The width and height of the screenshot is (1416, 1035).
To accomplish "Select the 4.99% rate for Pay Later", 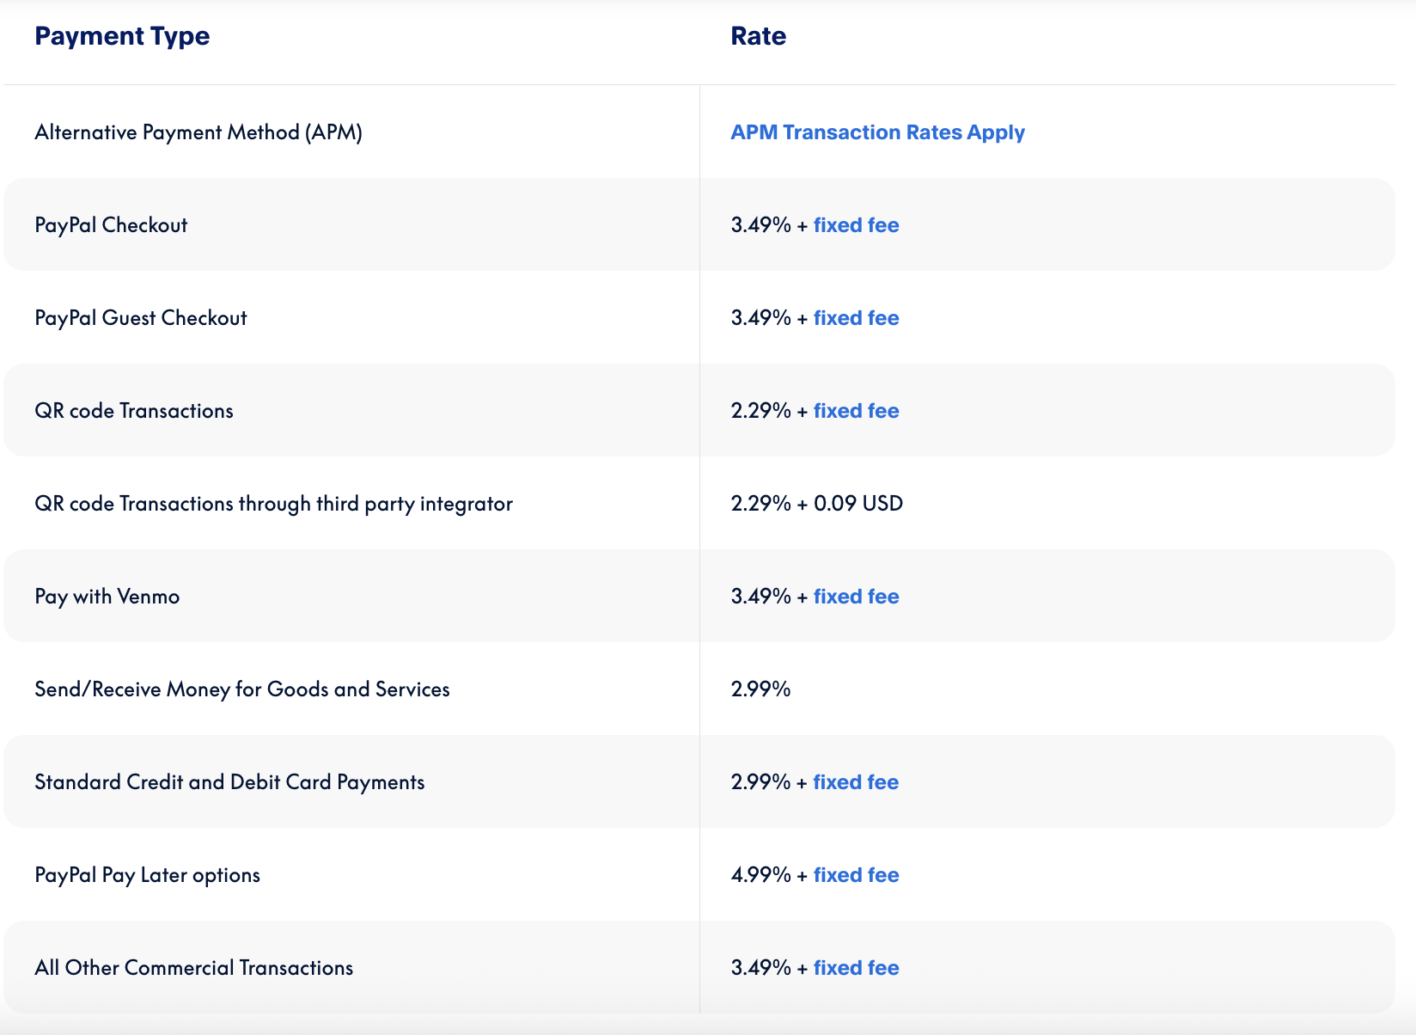I will click(760, 875).
